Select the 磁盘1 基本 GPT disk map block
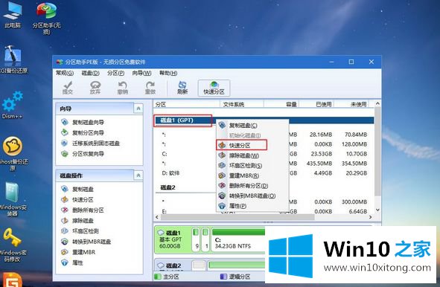Image resolution: width=440 pixels, height=287 pixels. 172,239
